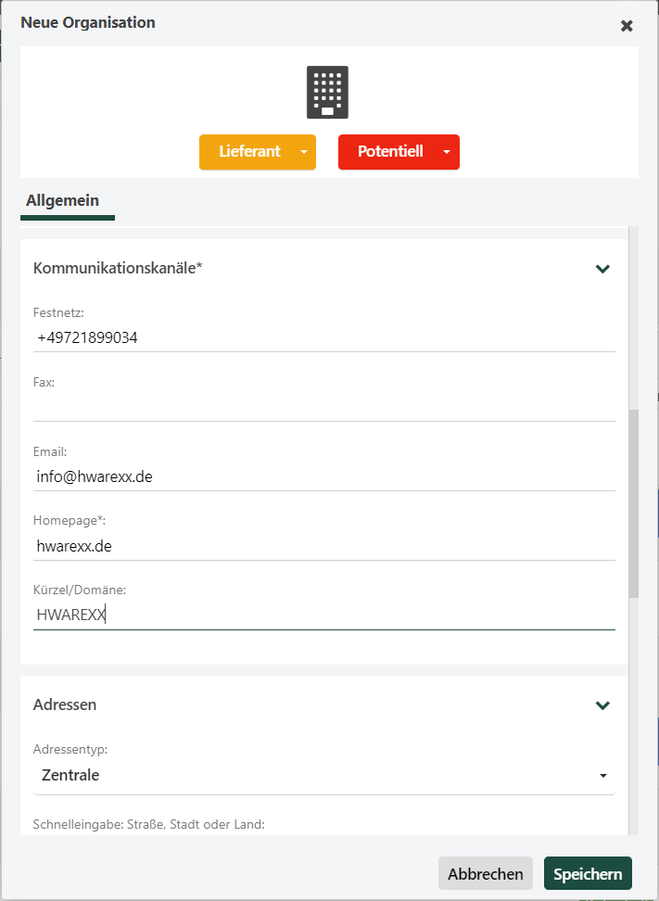This screenshot has width=659, height=901.
Task: Collapse the Kommunikationskanäle section chevron
Action: click(602, 269)
